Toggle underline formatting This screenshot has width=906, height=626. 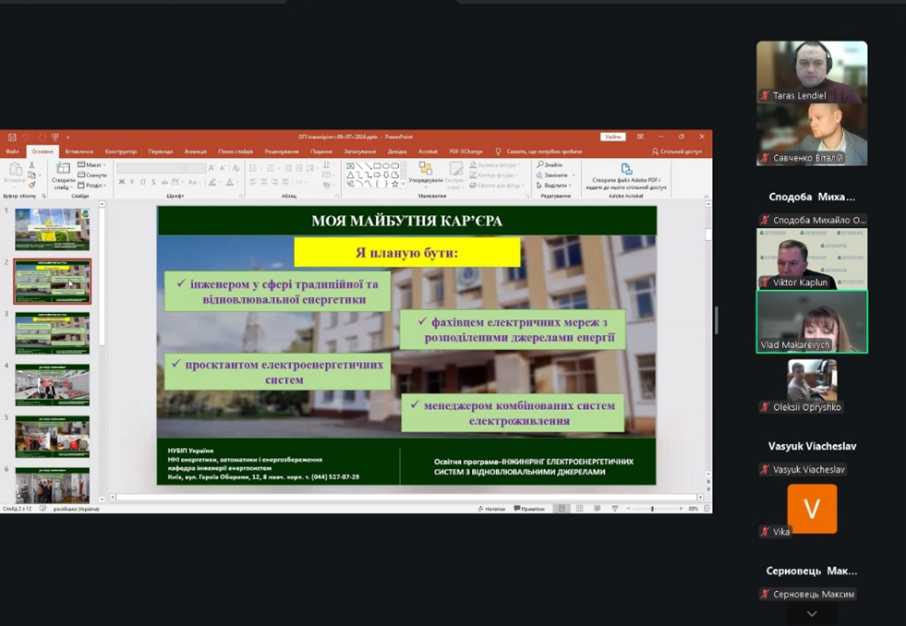click(x=143, y=182)
